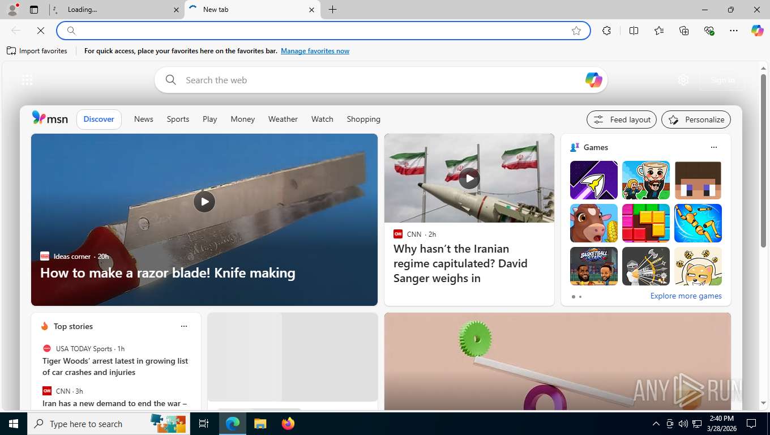This screenshot has height=435, width=770.
Task: Open Iran has a new demand story
Action: (115, 404)
